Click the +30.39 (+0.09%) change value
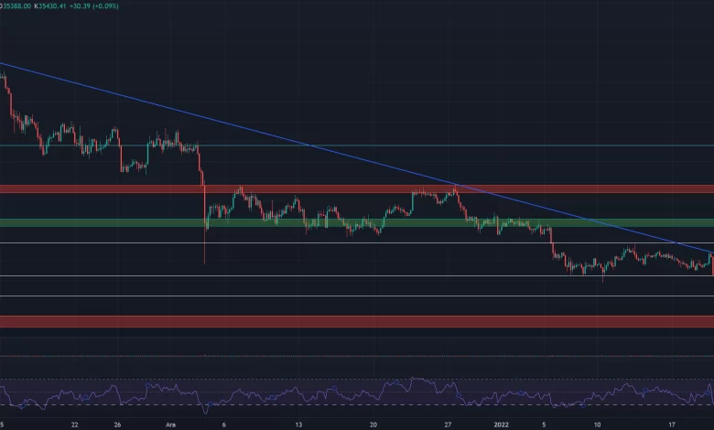 [x=93, y=5]
